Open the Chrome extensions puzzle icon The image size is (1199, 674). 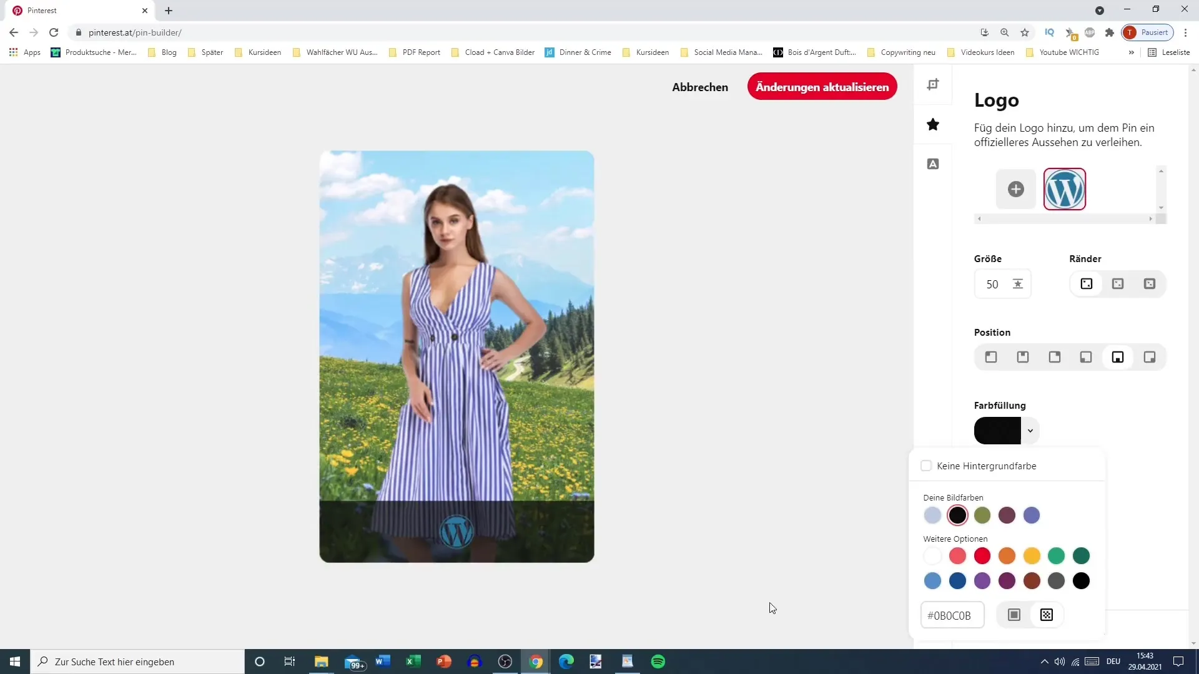click(x=1110, y=32)
